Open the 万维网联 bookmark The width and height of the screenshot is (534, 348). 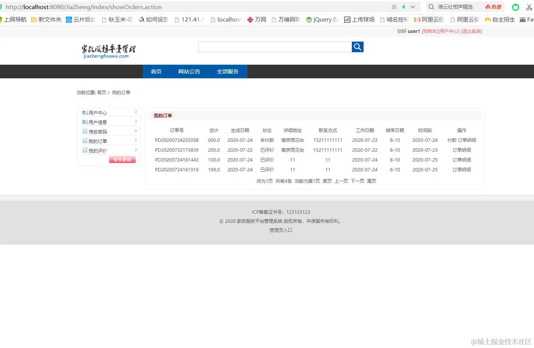[x=286, y=20]
